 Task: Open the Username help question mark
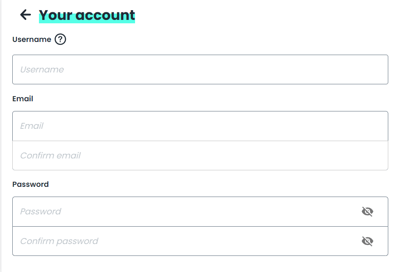click(x=61, y=39)
